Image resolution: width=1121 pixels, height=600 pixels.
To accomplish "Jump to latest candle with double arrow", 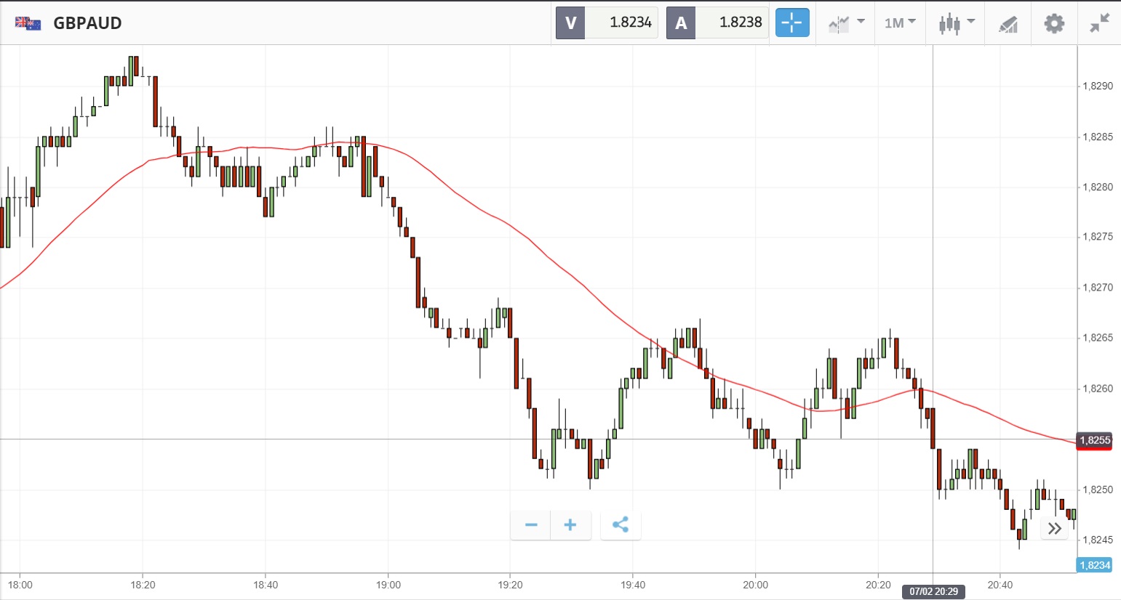I will pos(1054,529).
